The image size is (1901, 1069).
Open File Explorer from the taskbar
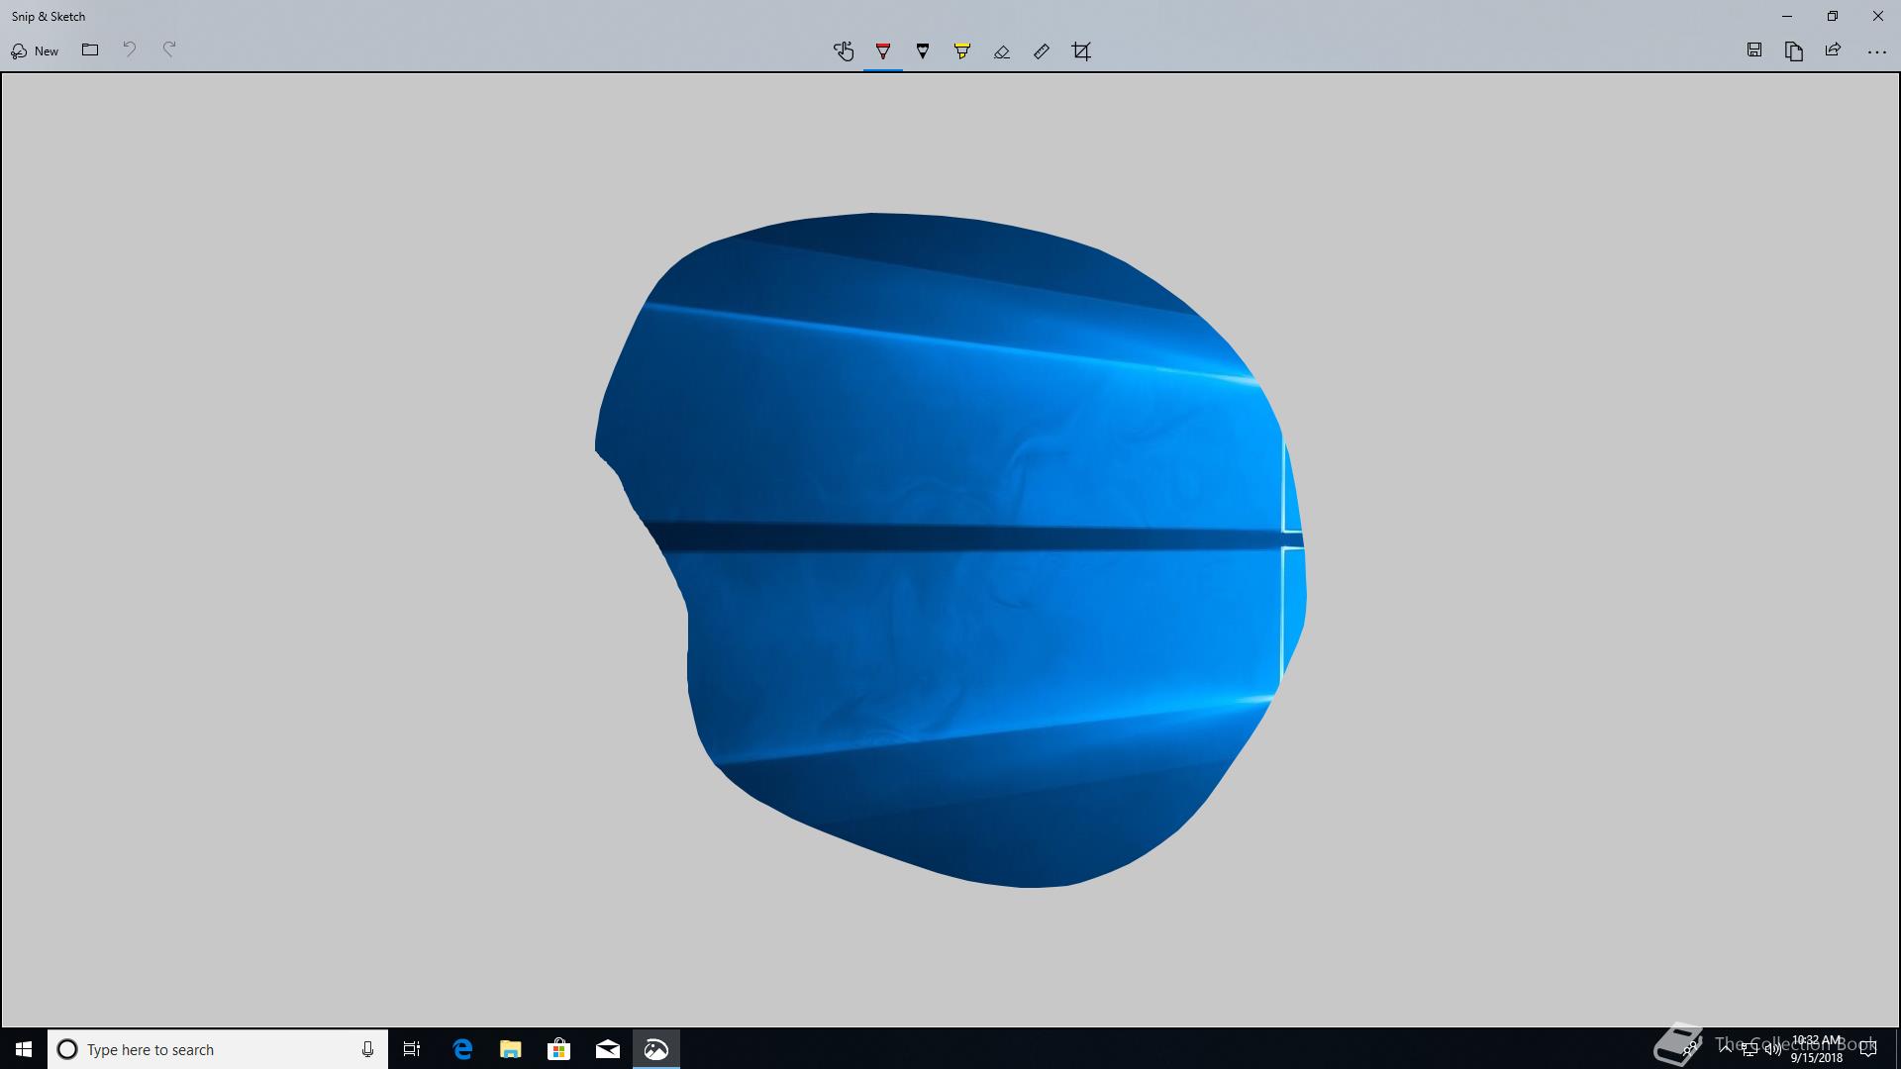[510, 1049]
